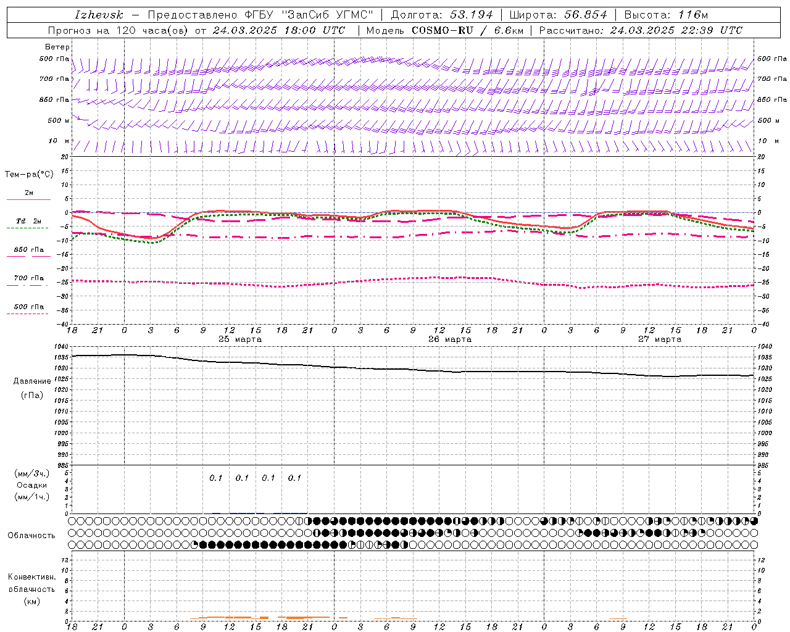Click the "(мм/1ч.)" precipitation unit label
790x632 pixels.
pyautogui.click(x=32, y=497)
